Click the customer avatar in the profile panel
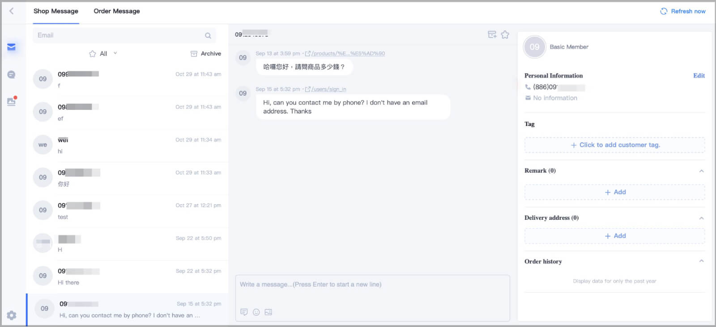This screenshot has width=716, height=327. tap(535, 47)
